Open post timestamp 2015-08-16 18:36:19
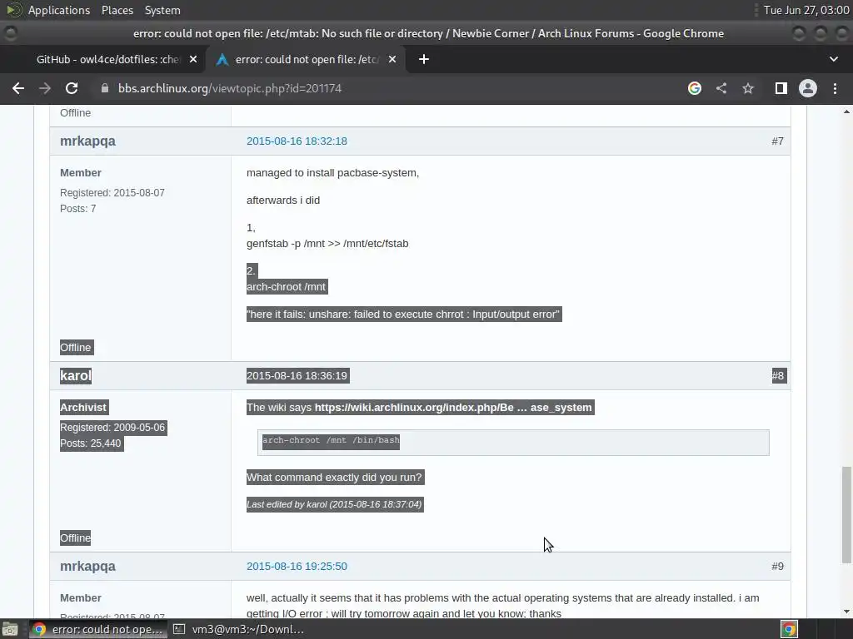Viewport: 853px width, 639px height. 297,376
